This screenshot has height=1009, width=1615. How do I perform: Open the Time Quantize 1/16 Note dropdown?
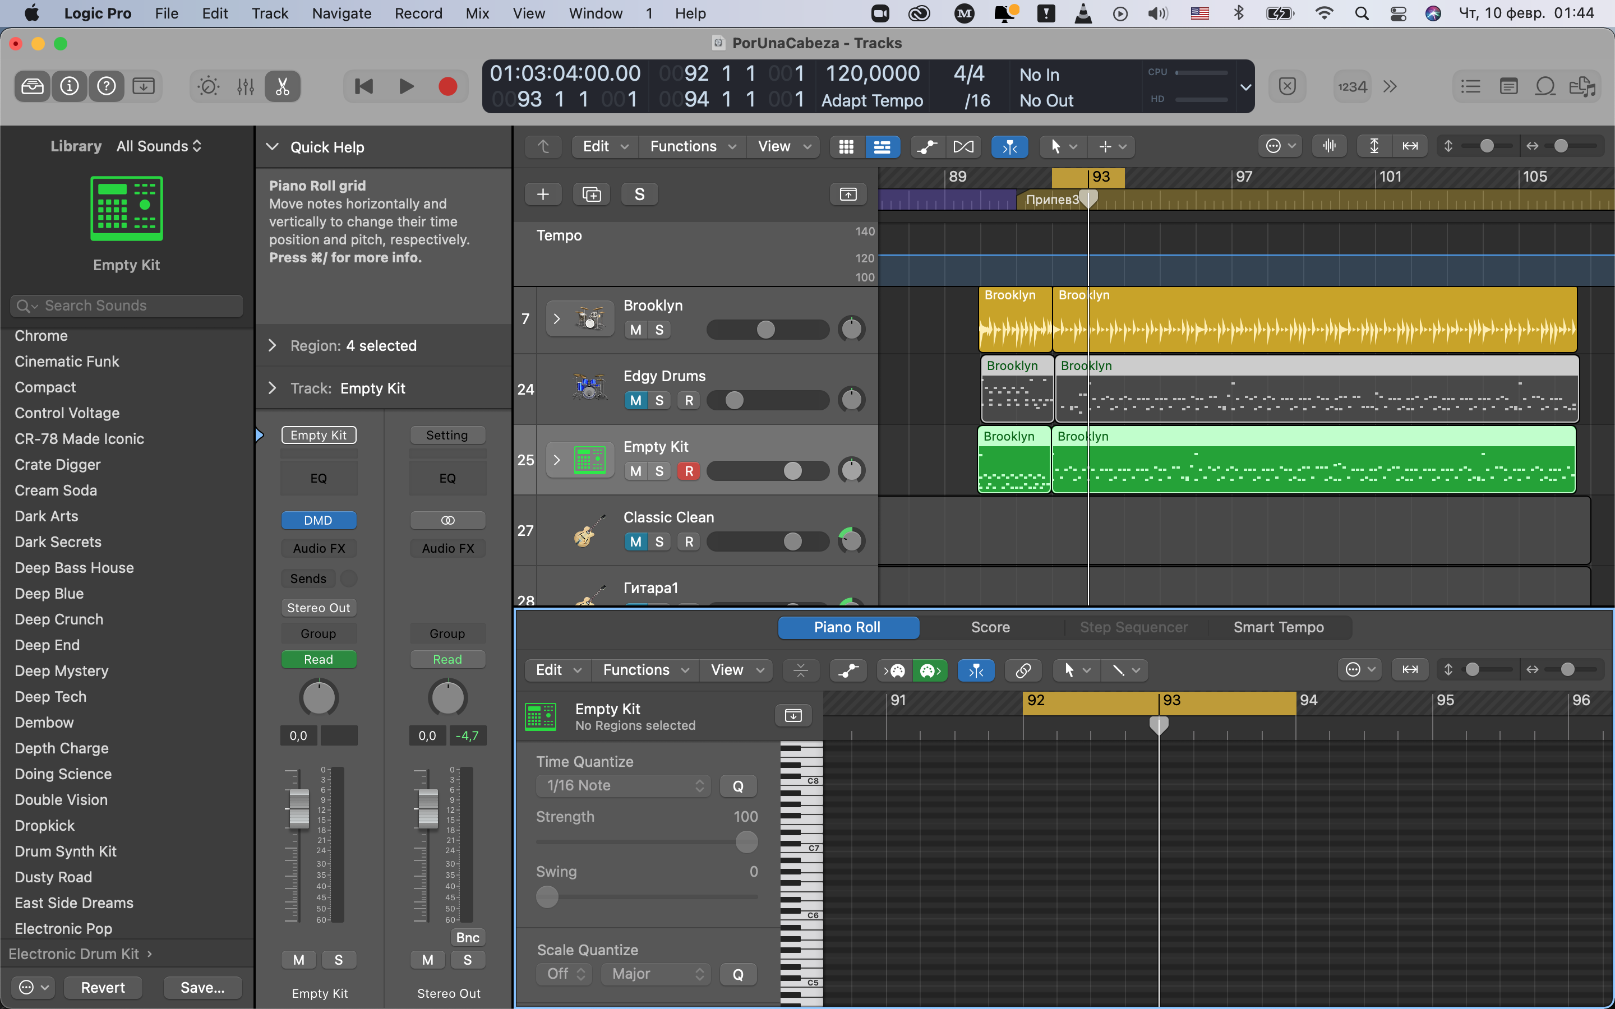pos(624,785)
